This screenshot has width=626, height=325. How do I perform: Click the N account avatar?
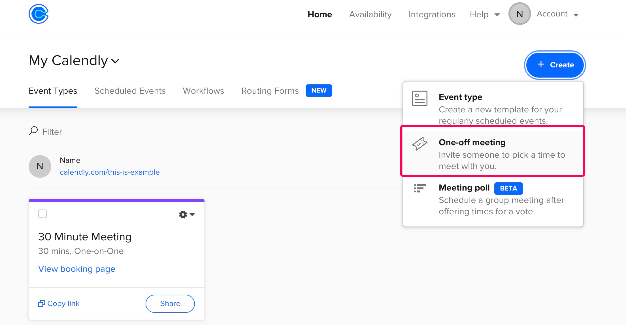click(x=519, y=14)
